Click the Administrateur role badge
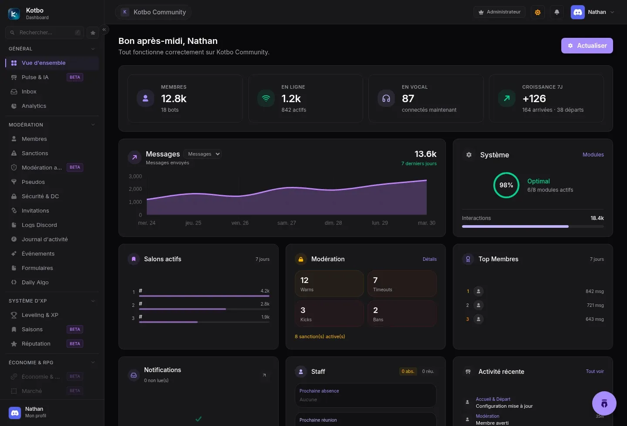627x426 pixels. [x=499, y=12]
